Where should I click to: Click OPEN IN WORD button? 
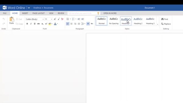click(x=110, y=13)
